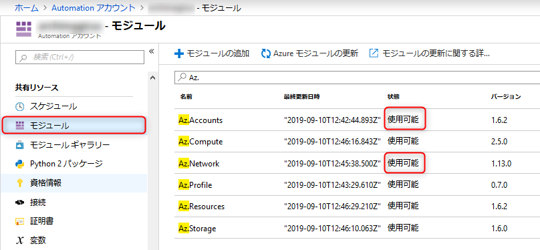Viewport: 540px width, 250px height.
Task: Click version 2.5.0 of Az.Compute
Action: (x=499, y=142)
